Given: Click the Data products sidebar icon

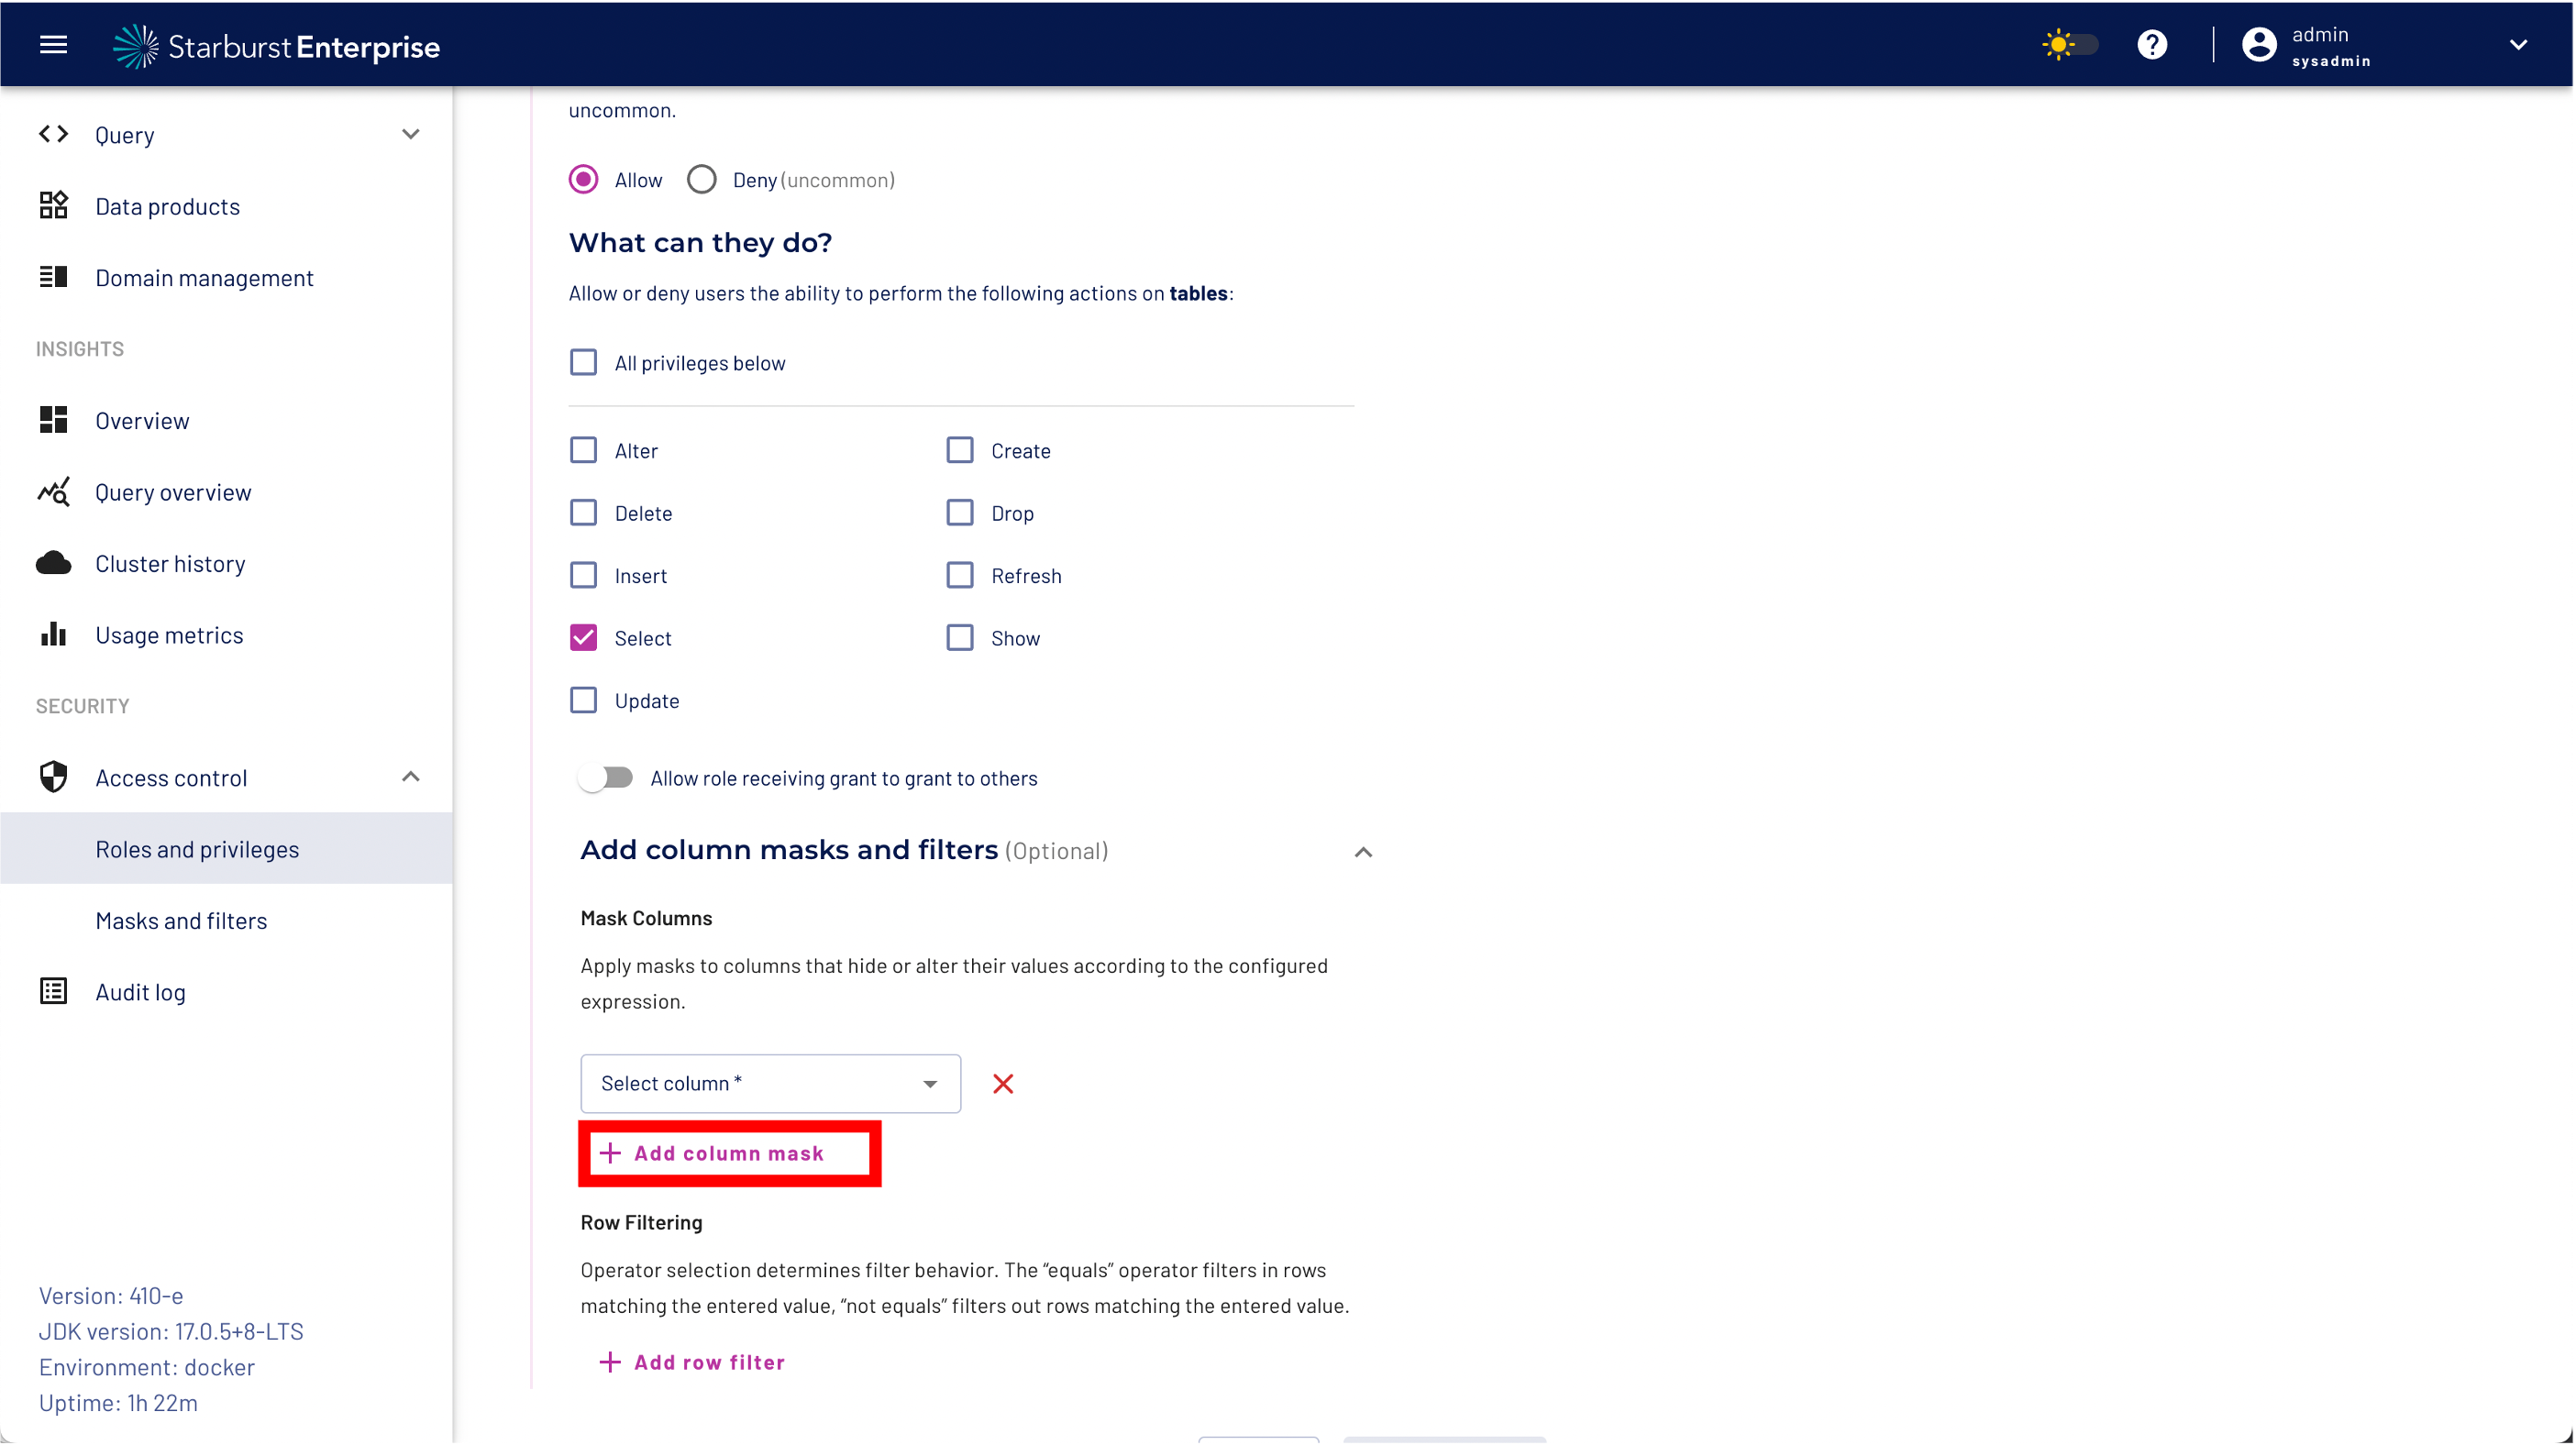Looking at the screenshot, I should pos(53,206).
